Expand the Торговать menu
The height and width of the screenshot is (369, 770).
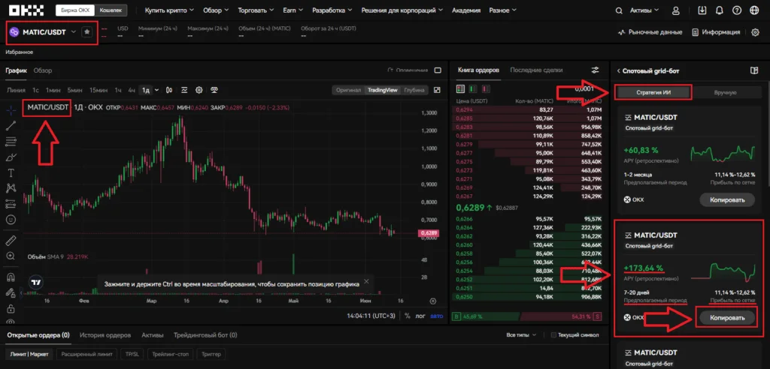[256, 10]
